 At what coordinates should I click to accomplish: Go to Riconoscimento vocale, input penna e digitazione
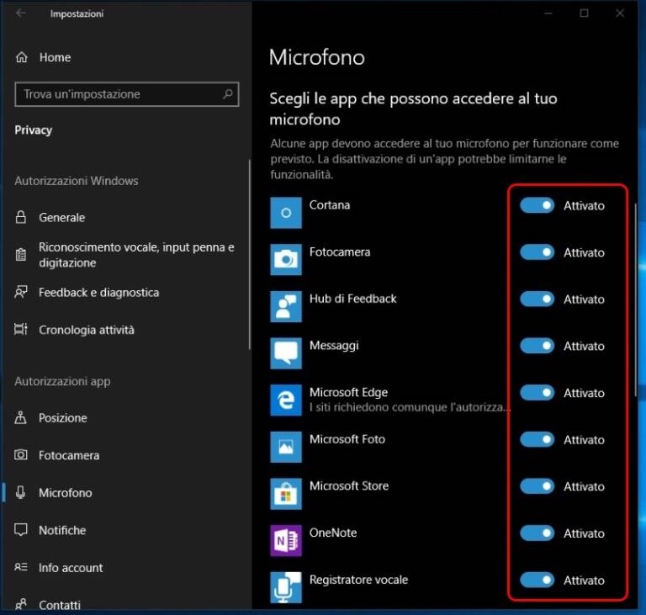(125, 254)
